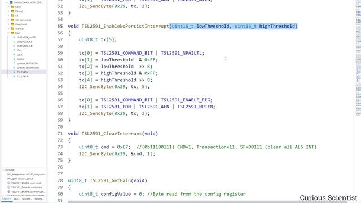
Task: Click TSL2591_NPAILTL on line 59
Action: click(x=181, y=53)
